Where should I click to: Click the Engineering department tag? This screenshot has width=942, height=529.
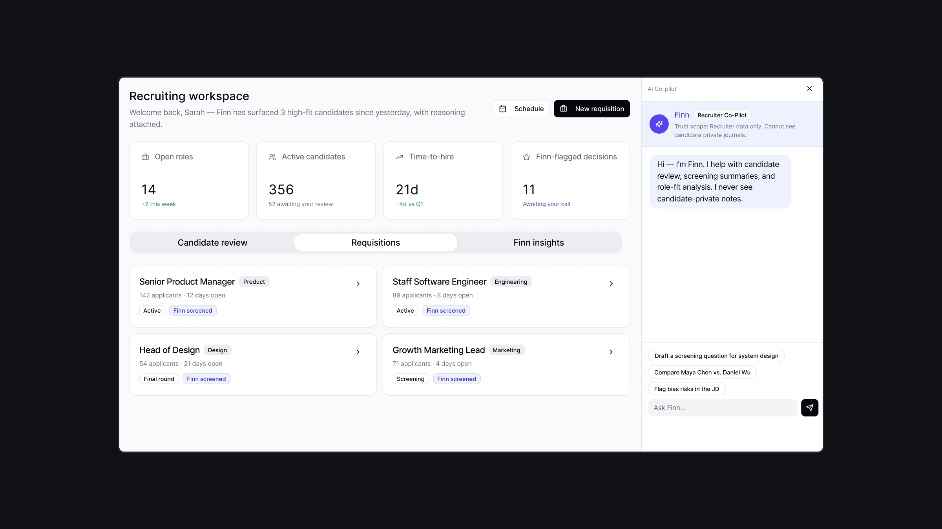tap(511, 282)
